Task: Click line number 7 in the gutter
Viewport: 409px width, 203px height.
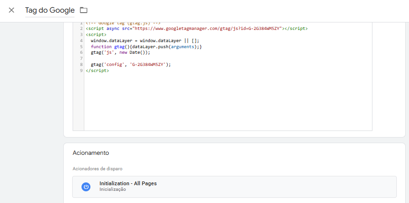Action: (x=82, y=58)
